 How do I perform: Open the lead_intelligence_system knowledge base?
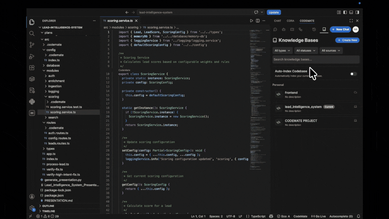pos(316,109)
